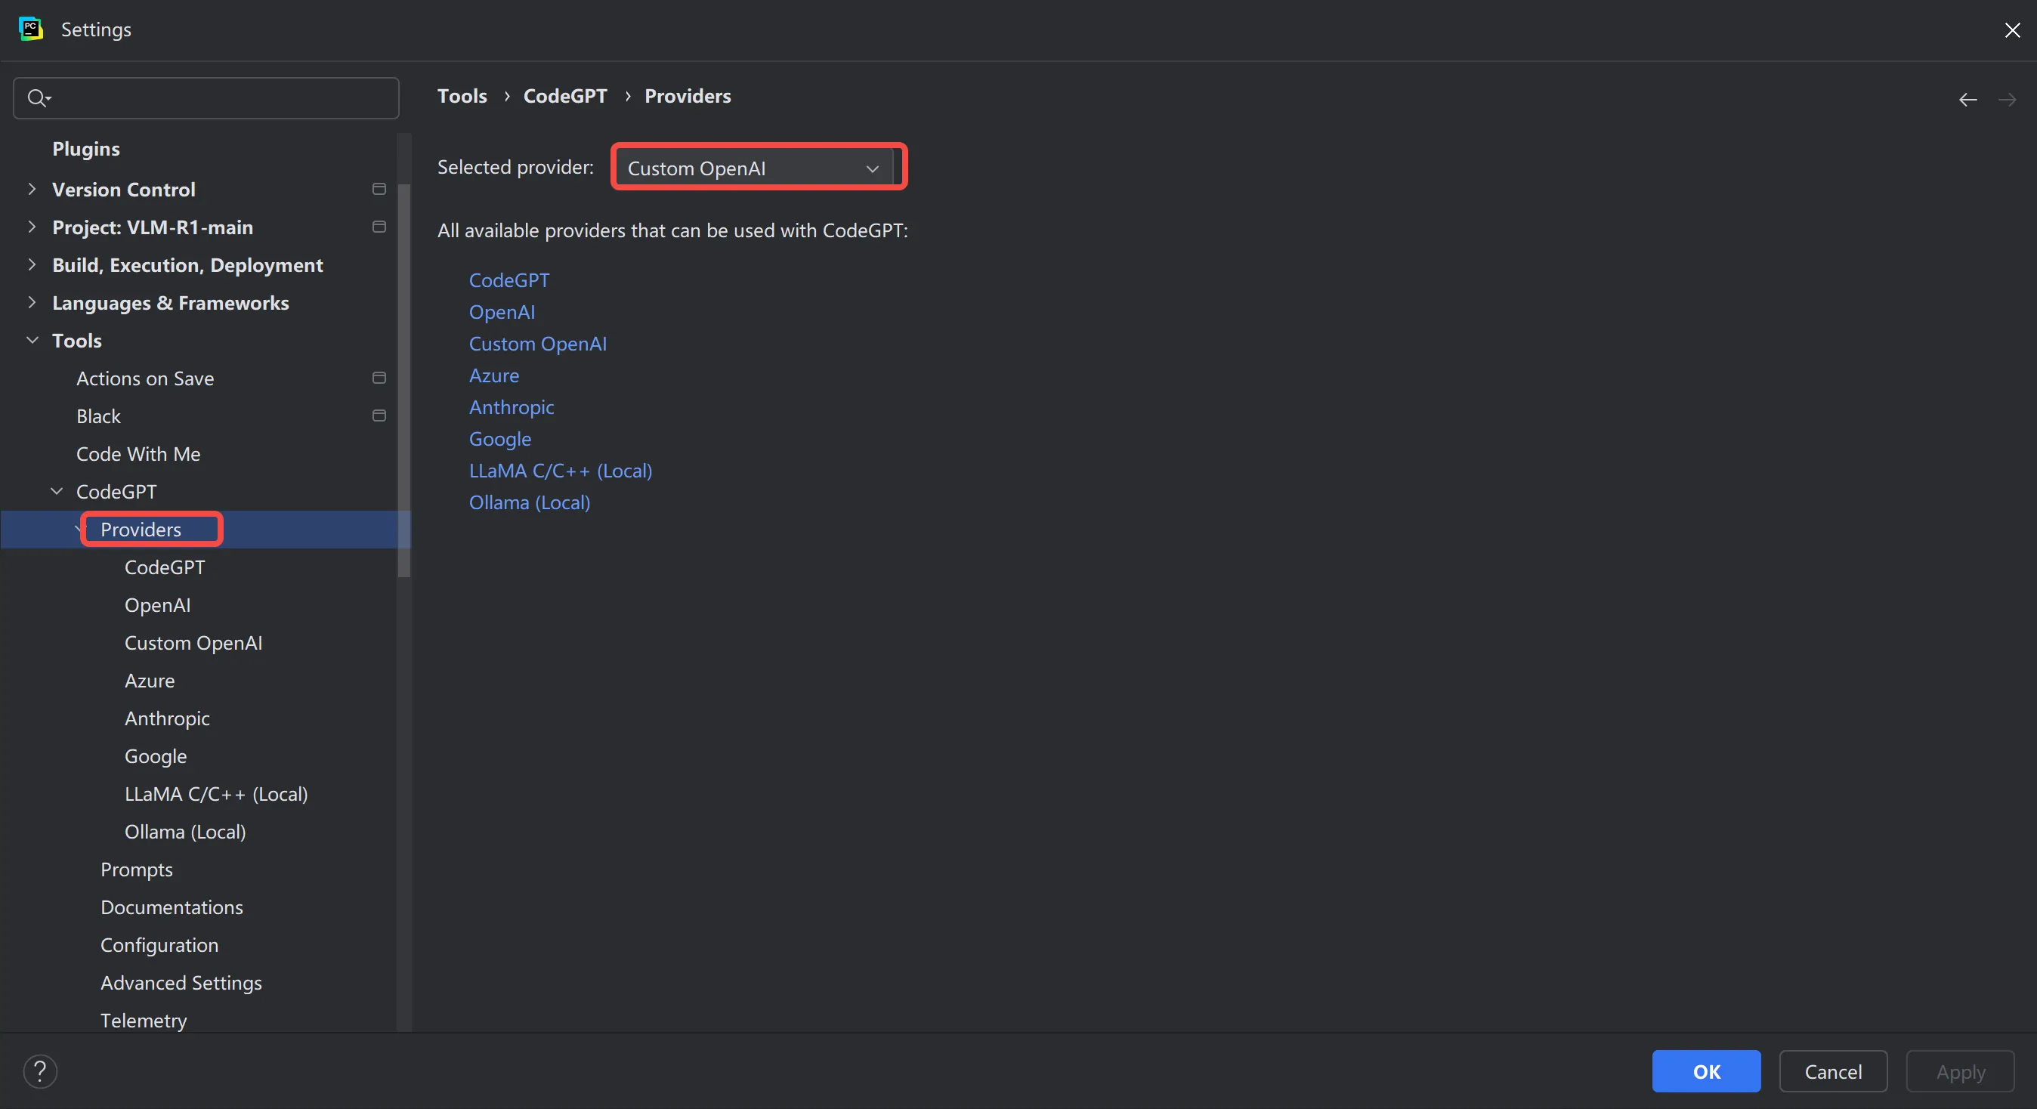The height and width of the screenshot is (1109, 2037).
Task: Click the Google provider link
Action: (499, 439)
